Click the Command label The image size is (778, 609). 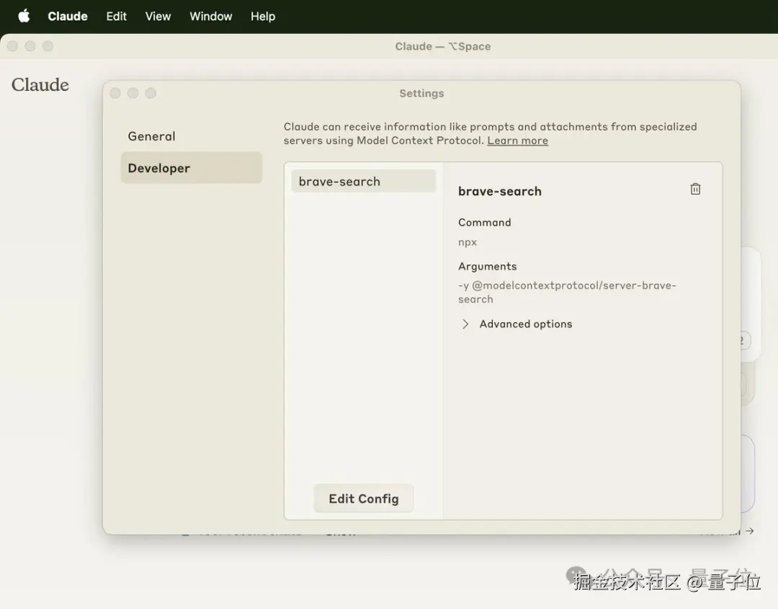[484, 223]
